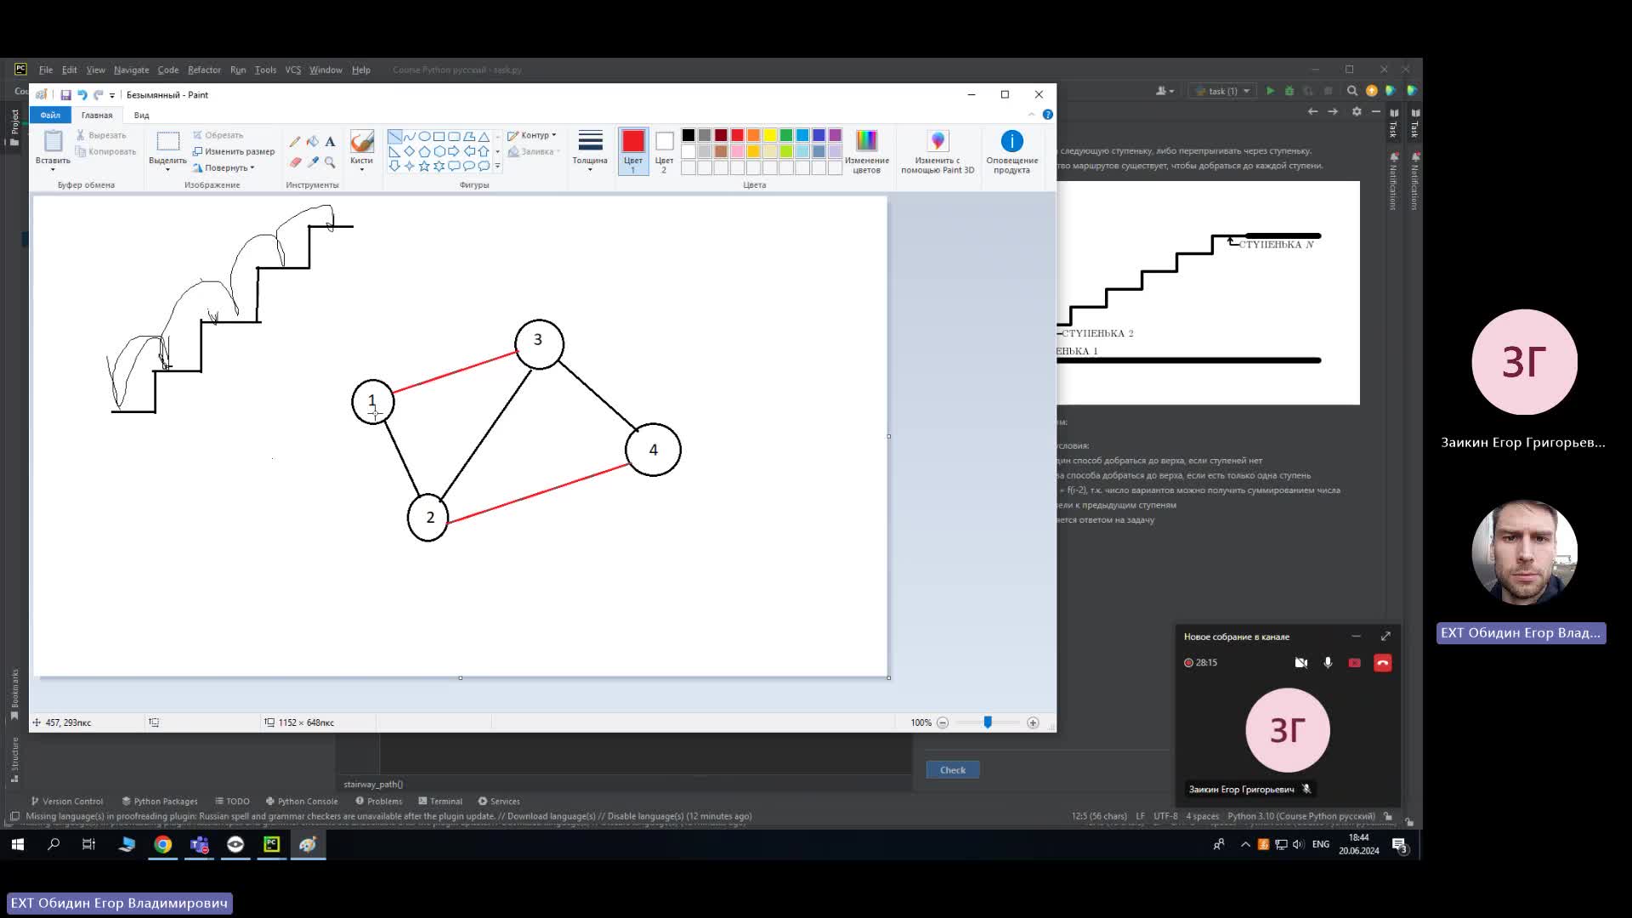Click the back arrow in Task panel
Screen dimensions: 1632x918
point(1312,111)
